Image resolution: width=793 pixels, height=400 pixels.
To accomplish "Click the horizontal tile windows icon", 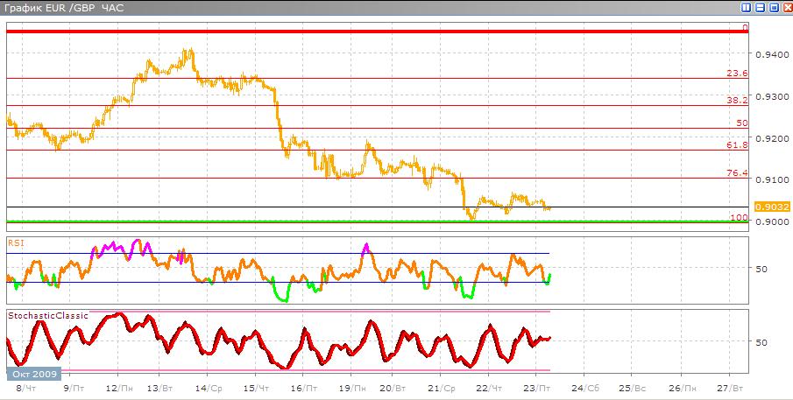I will pos(760,8).
